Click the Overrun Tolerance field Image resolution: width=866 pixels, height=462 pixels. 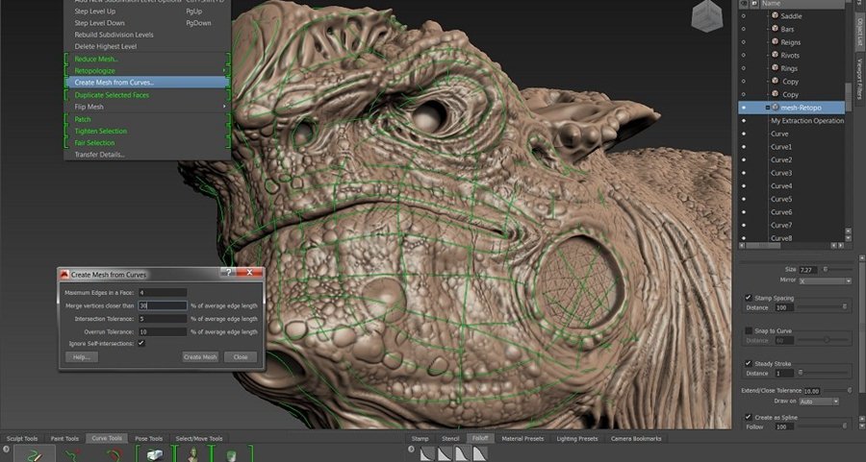coord(163,332)
